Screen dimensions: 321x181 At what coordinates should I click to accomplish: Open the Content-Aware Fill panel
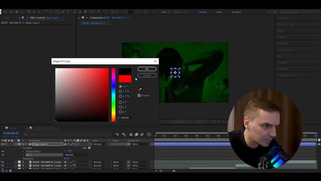coord(287,75)
